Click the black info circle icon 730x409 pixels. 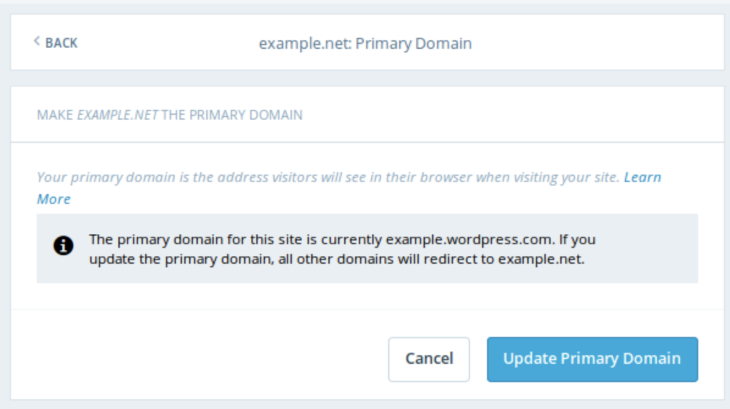point(63,245)
